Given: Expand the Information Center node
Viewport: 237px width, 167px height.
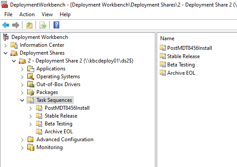Looking at the screenshot, I should click(x=6, y=45).
